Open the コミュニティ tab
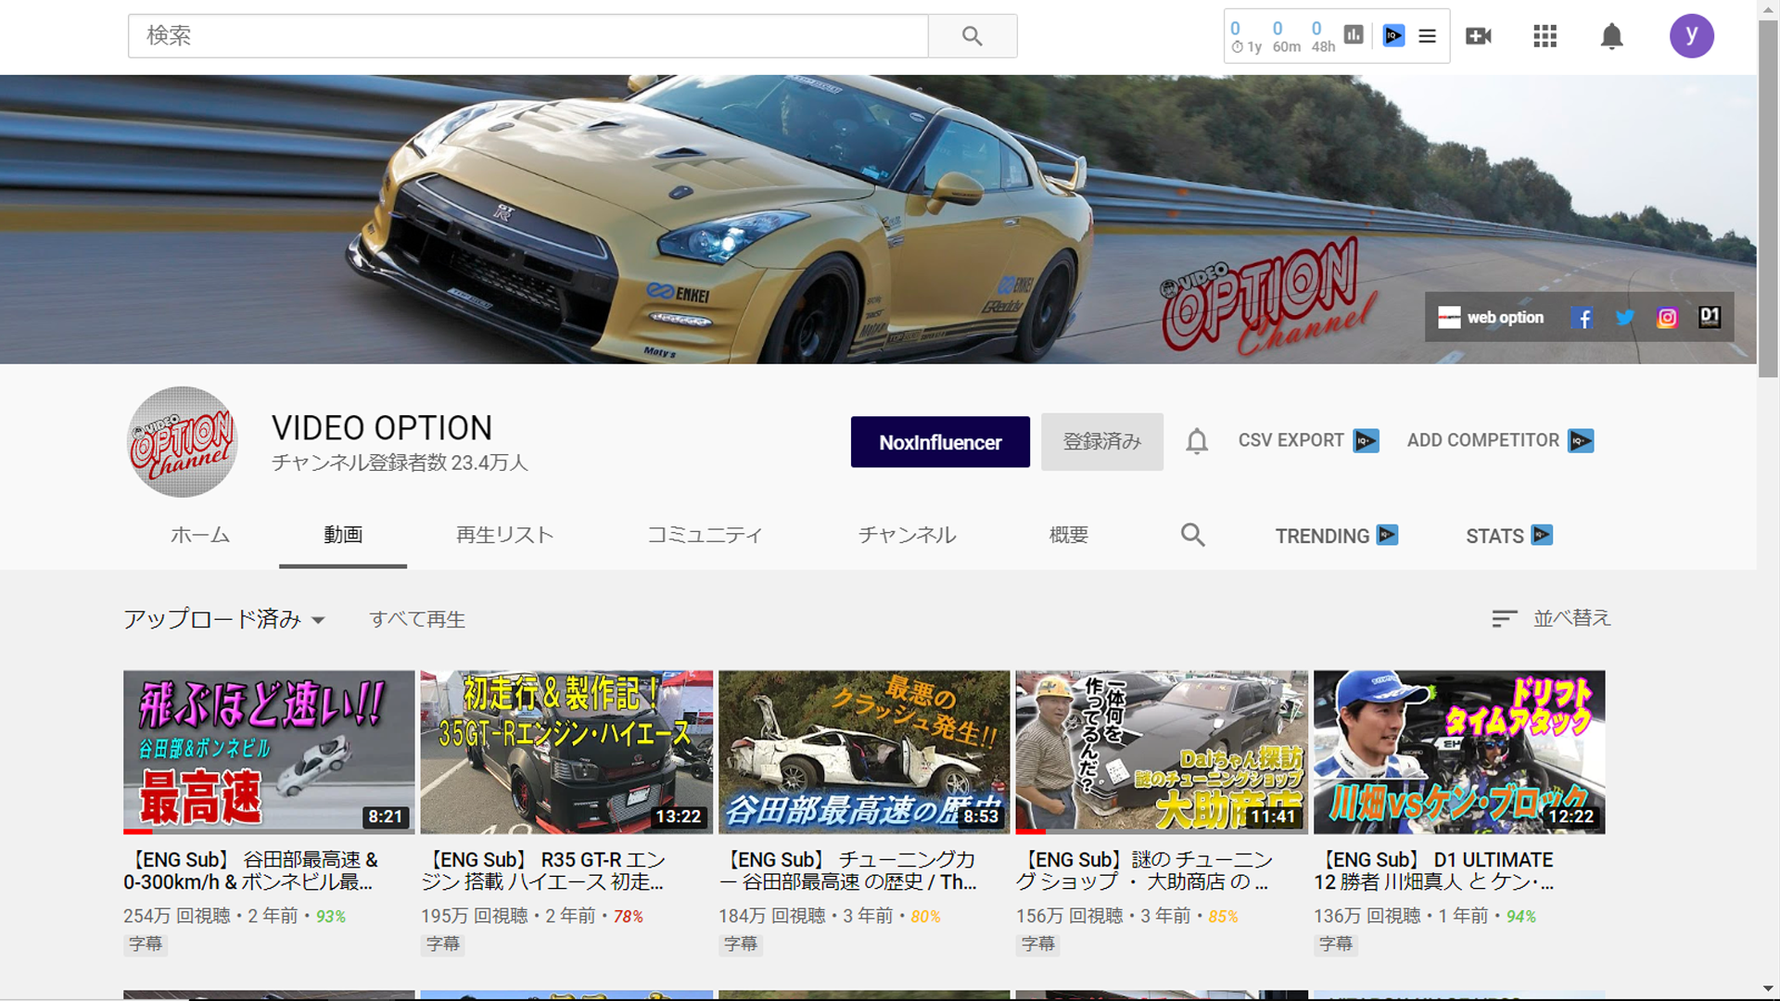This screenshot has height=1001, width=1780. pos(705,535)
